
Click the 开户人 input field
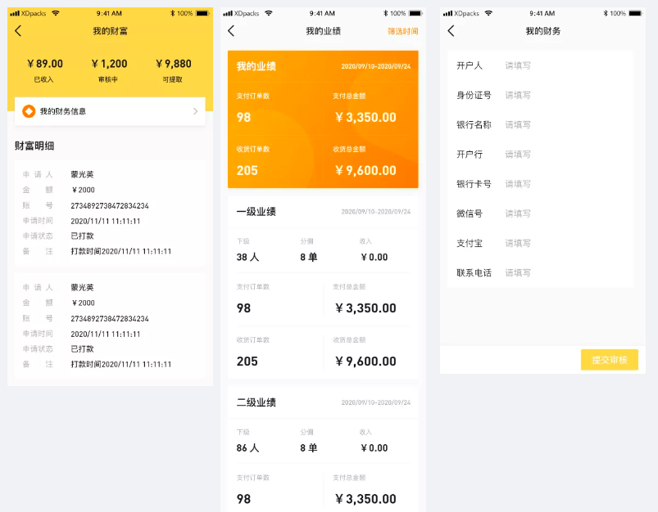coord(565,65)
